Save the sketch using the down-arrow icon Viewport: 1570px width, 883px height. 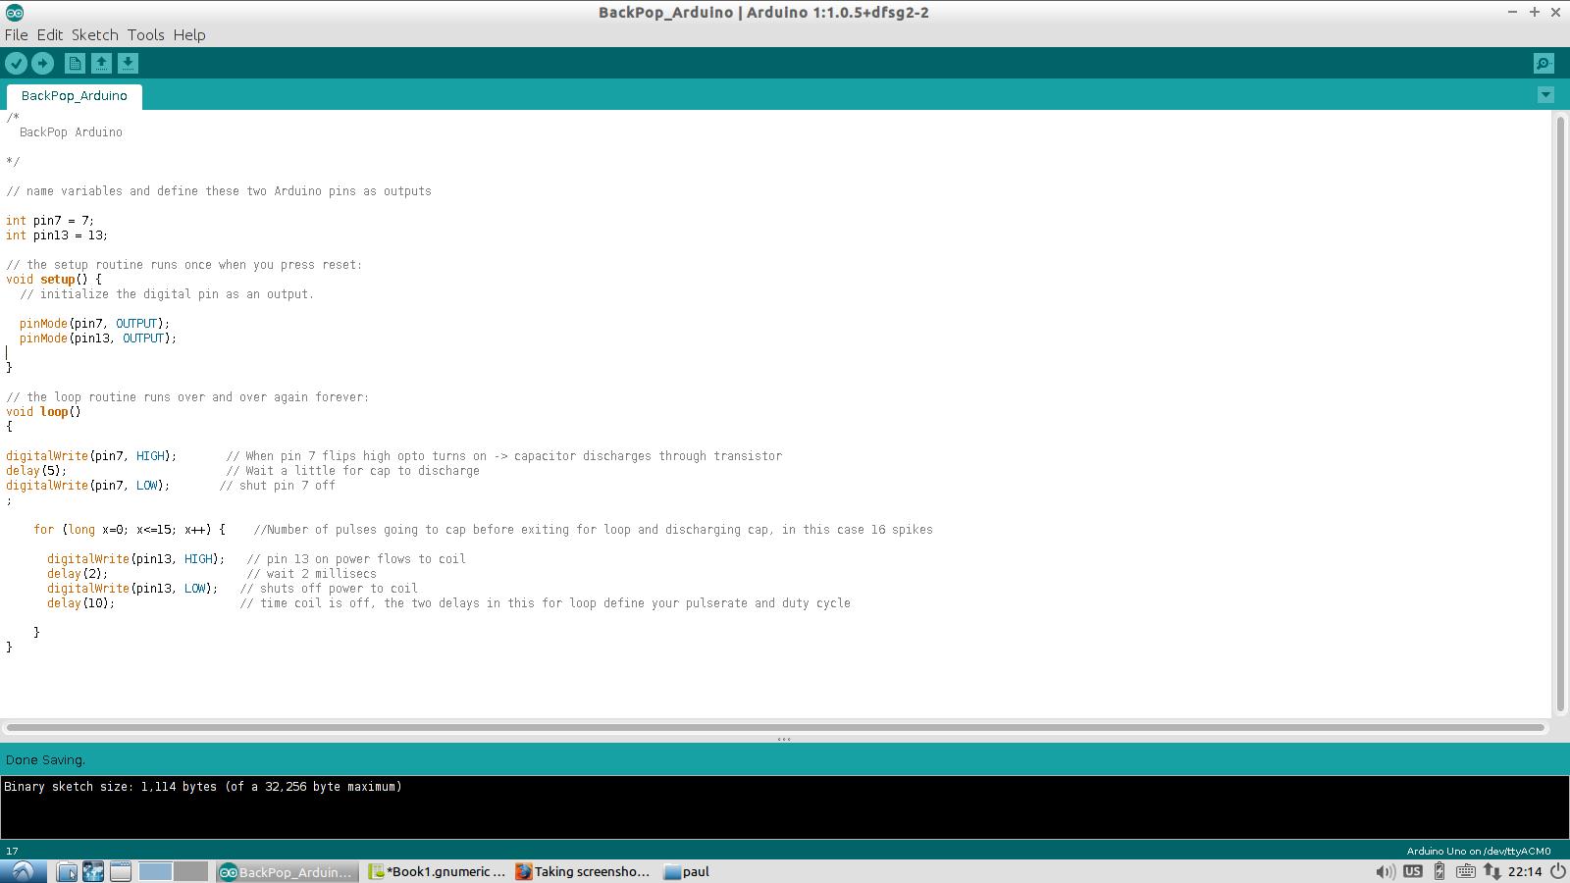point(128,64)
